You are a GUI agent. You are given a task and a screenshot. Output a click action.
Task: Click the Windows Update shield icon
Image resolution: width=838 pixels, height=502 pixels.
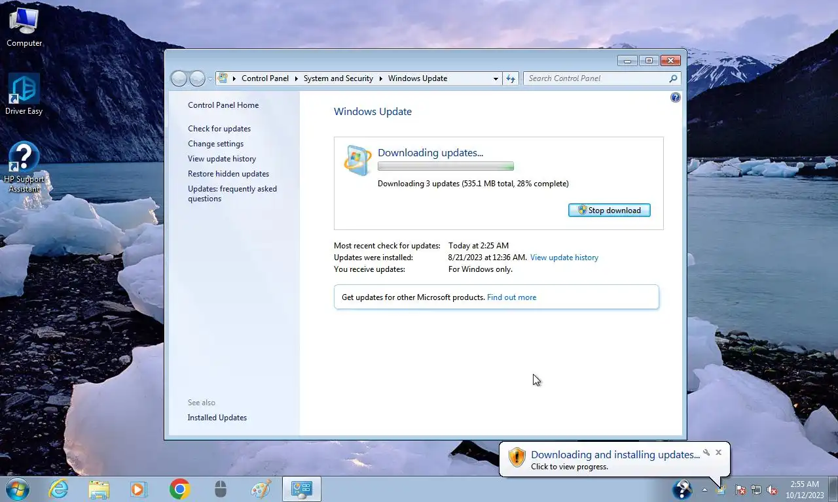click(357, 161)
